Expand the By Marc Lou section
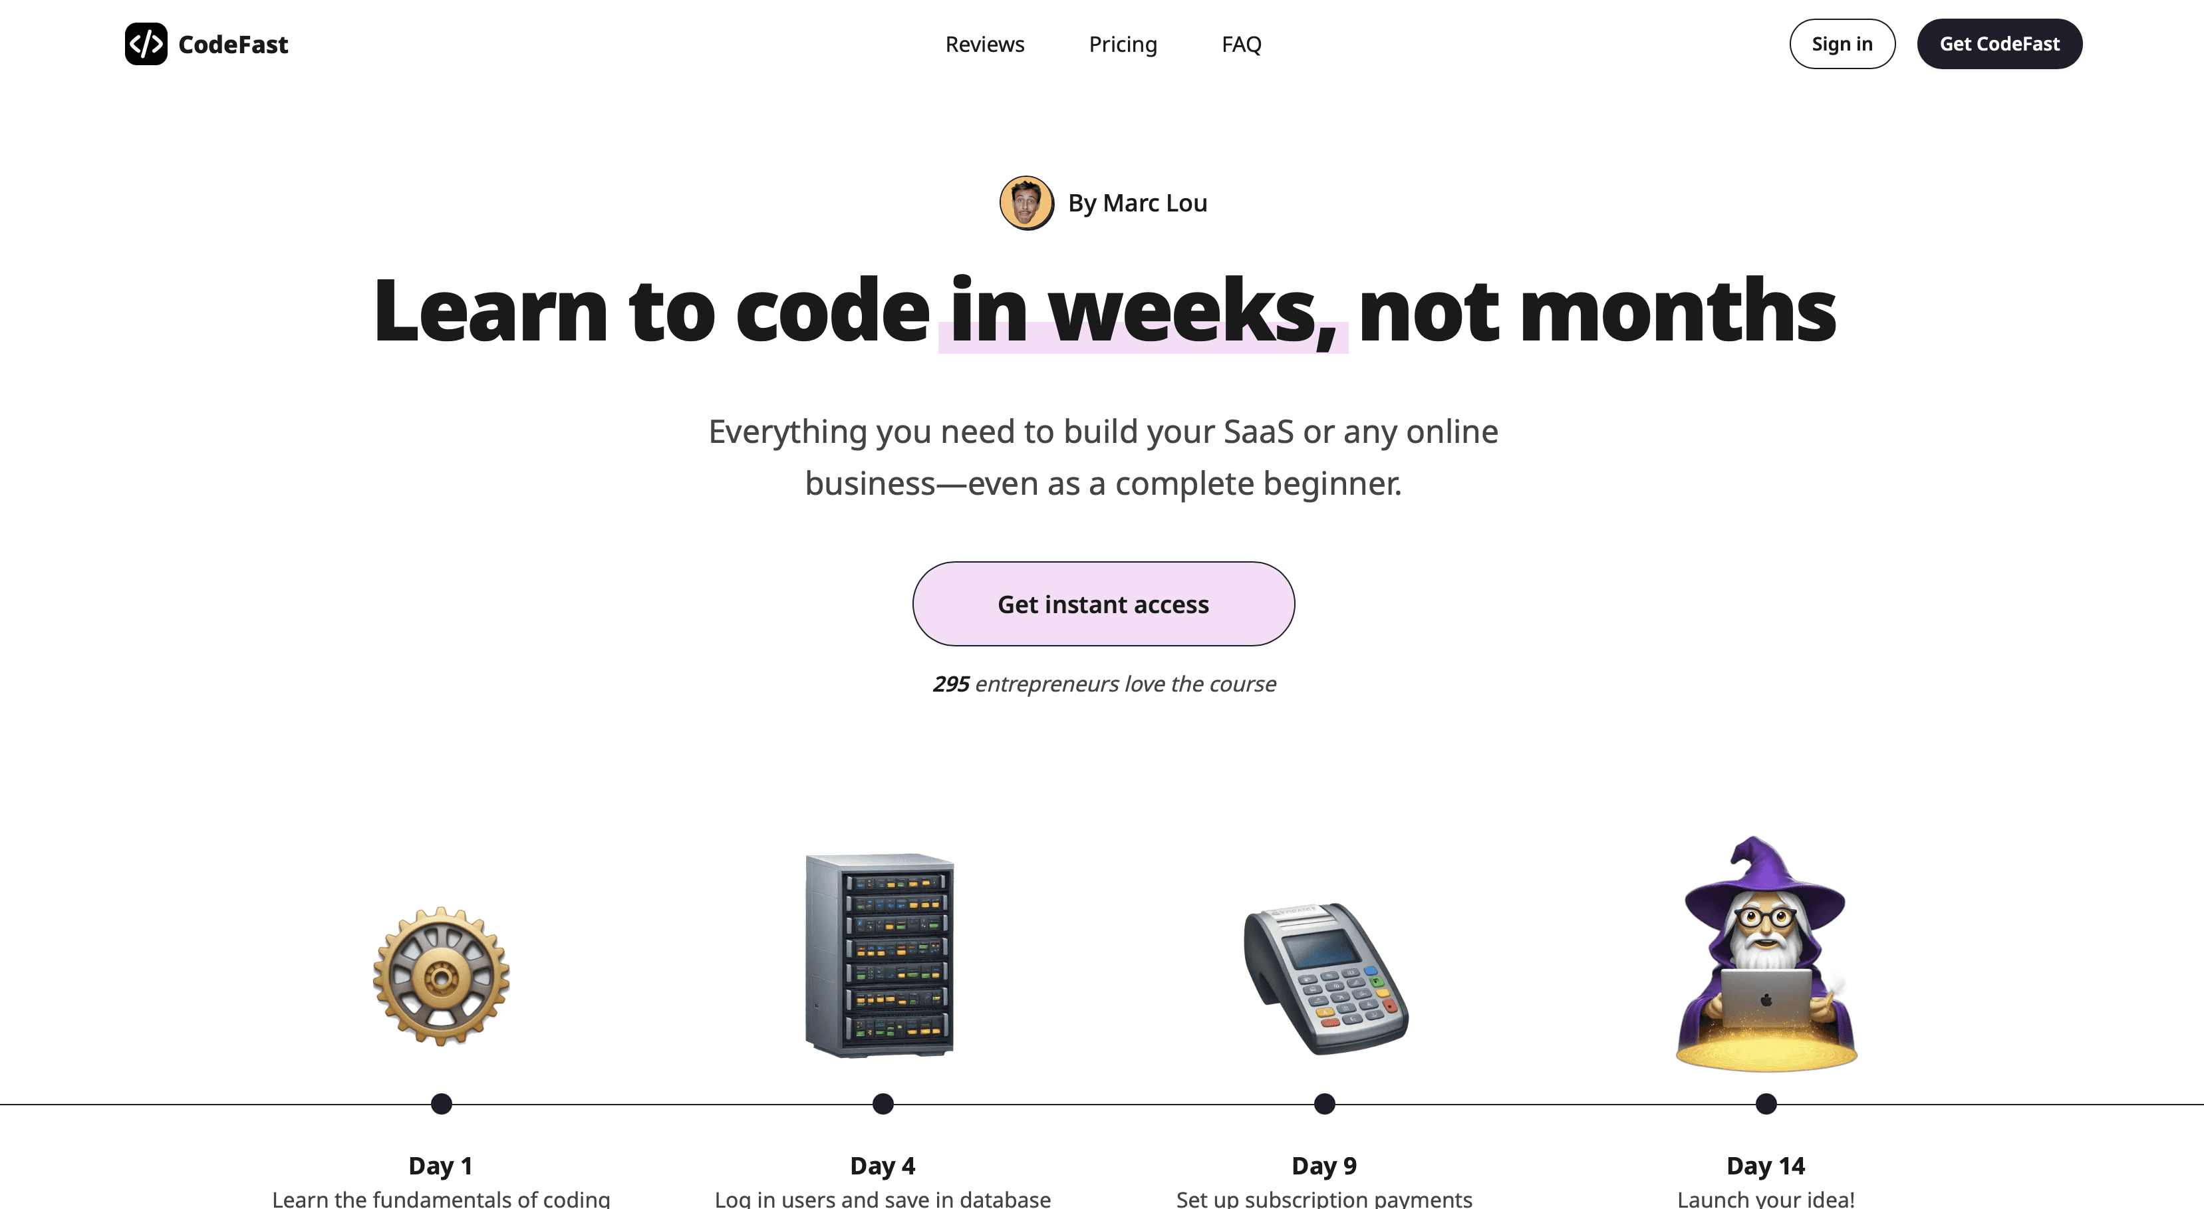2204x1209 pixels. 1103,201
